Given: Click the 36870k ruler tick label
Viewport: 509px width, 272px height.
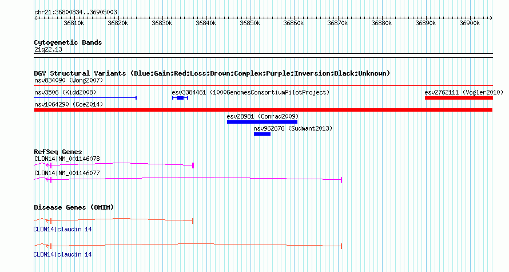Looking at the screenshot, I should point(337,23).
